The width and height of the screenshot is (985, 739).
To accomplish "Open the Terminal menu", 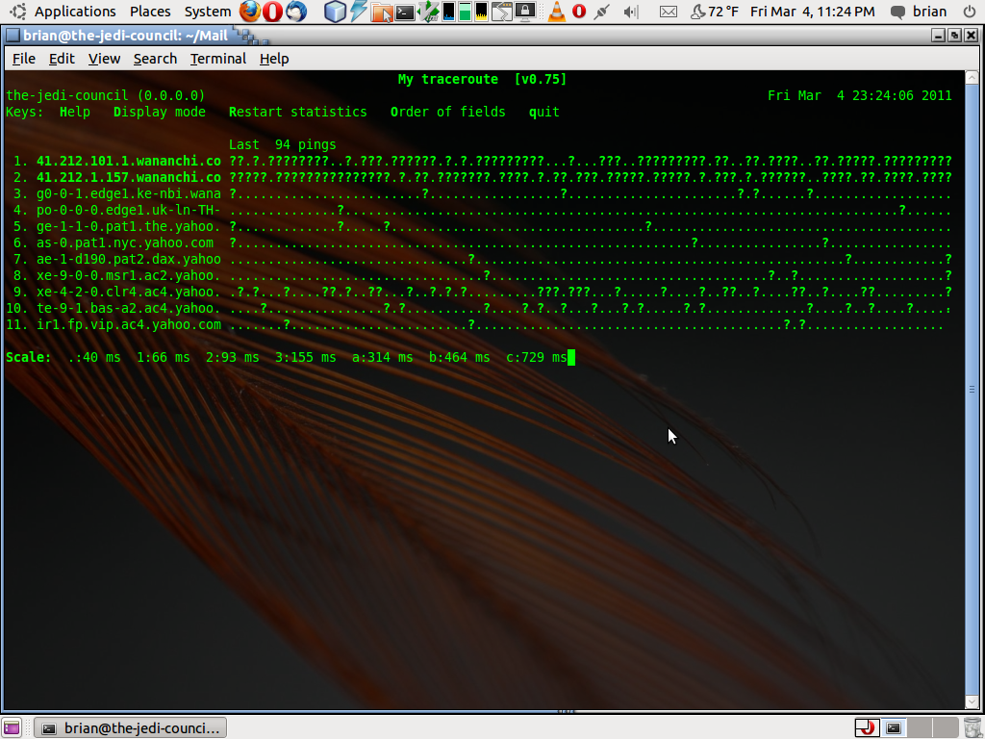I will (218, 59).
